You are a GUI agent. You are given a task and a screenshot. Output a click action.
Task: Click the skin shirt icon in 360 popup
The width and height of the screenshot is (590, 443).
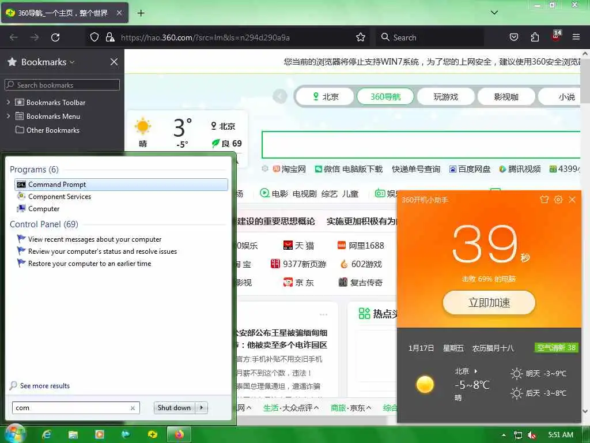pos(544,199)
